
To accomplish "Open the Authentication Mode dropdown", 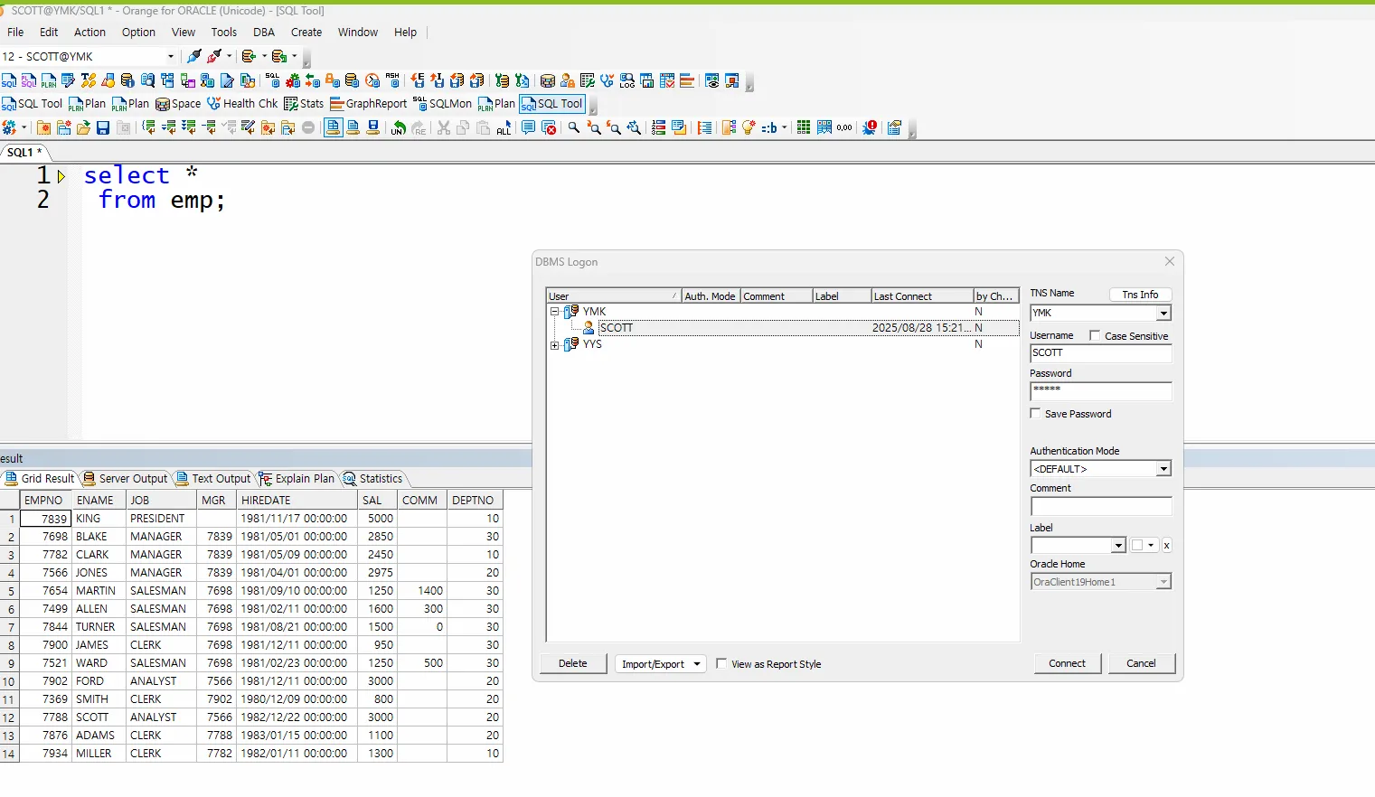I will click(x=1163, y=469).
